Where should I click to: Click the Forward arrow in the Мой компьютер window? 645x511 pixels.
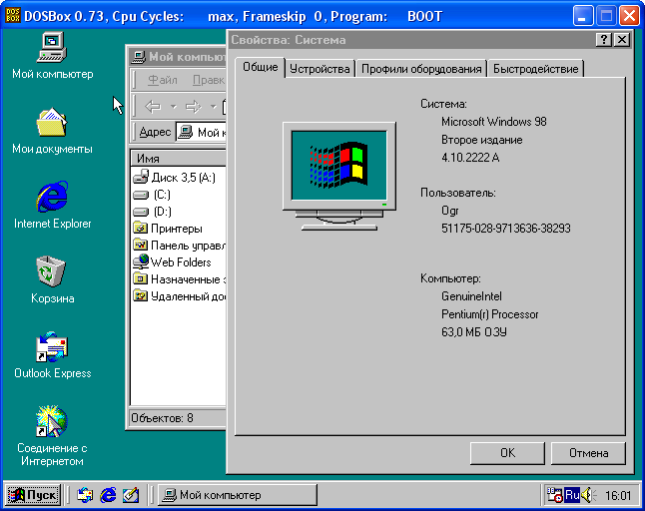click(x=193, y=107)
